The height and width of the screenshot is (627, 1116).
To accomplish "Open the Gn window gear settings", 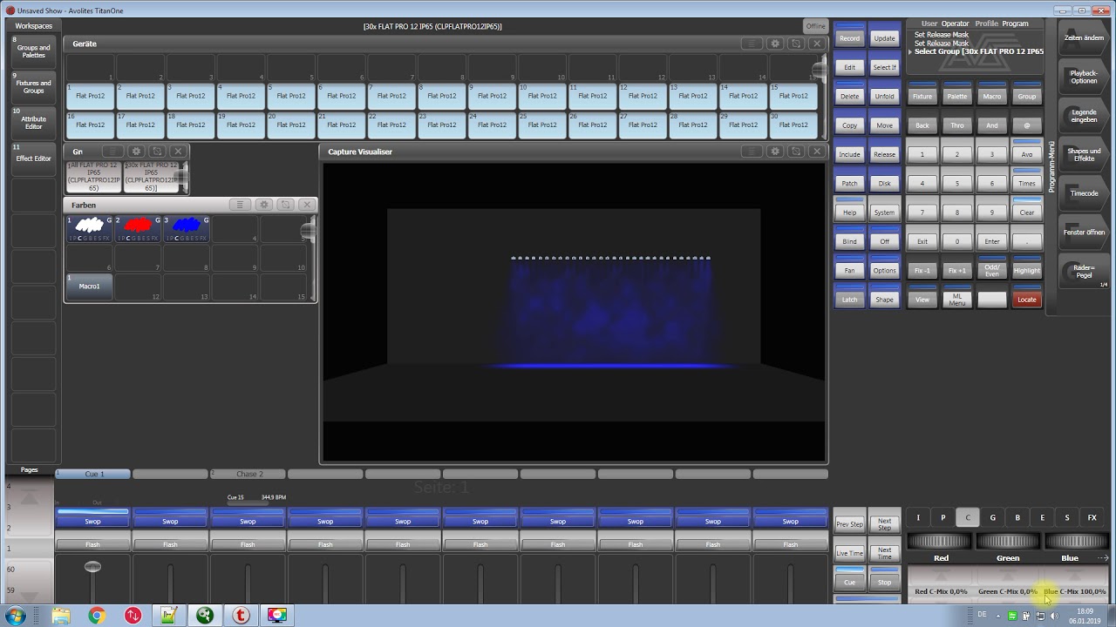I will [x=136, y=152].
